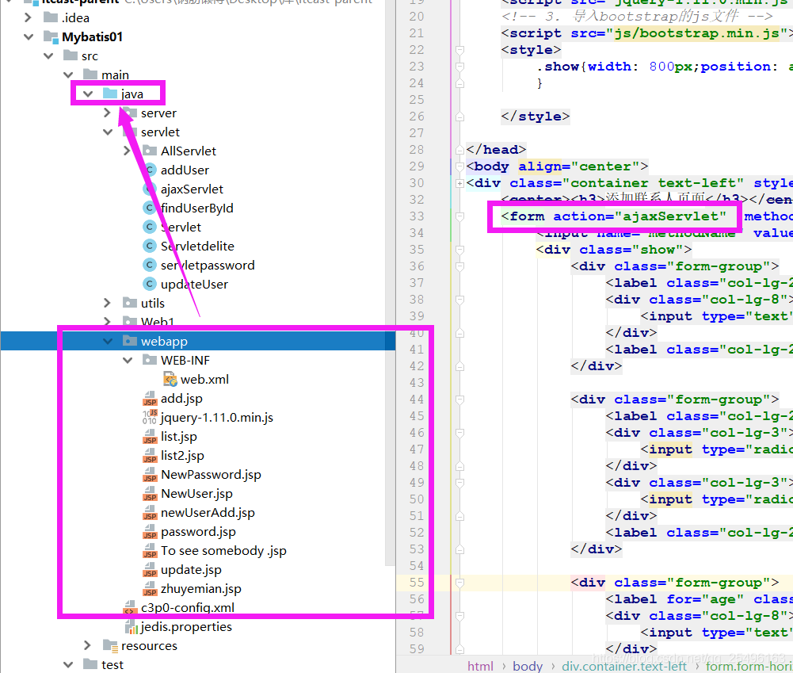Collapse the main folder chevron
This screenshot has width=793, height=673.
tap(68, 75)
